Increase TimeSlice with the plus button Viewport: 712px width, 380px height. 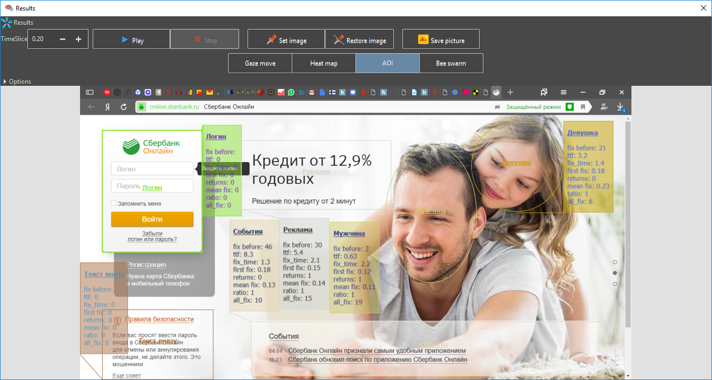[x=78, y=39]
